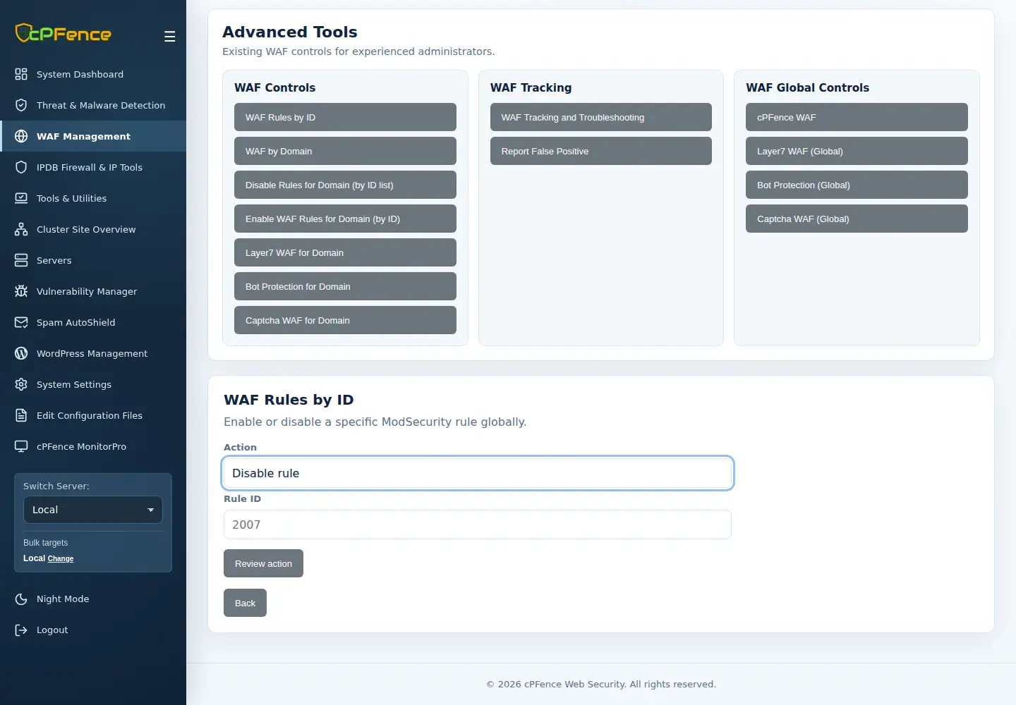This screenshot has width=1016, height=705.
Task: Open the Switch Server dropdown
Action: point(93,510)
